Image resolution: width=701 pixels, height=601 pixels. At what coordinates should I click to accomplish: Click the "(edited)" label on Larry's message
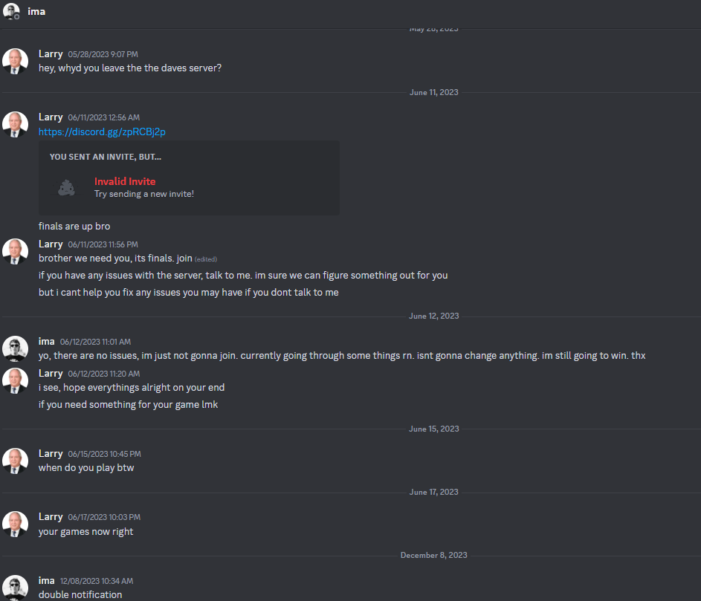coord(206,259)
